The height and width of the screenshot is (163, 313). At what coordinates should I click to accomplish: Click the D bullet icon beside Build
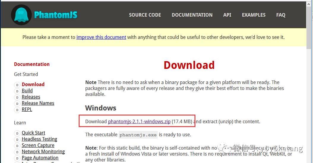click(x=17, y=91)
